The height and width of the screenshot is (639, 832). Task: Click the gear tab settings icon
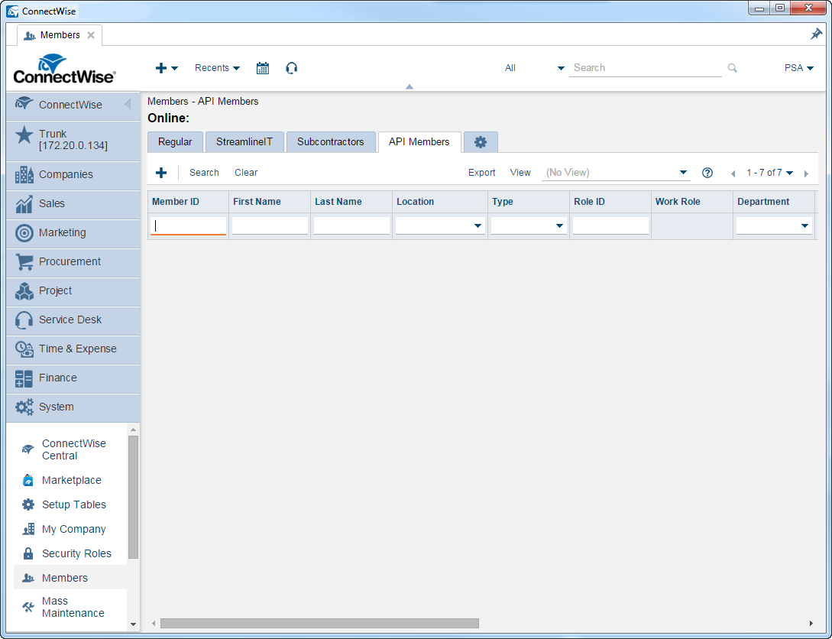click(481, 142)
